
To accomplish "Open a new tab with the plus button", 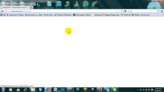I will pos(32,7).
